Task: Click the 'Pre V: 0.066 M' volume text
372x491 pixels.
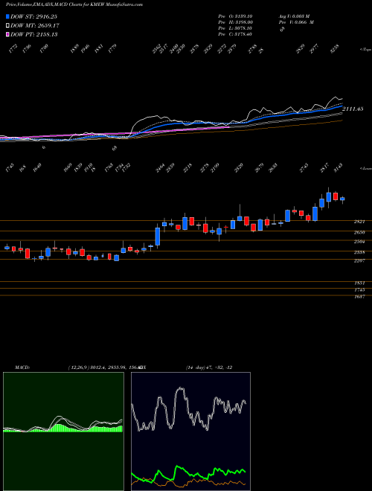Action: [296, 22]
